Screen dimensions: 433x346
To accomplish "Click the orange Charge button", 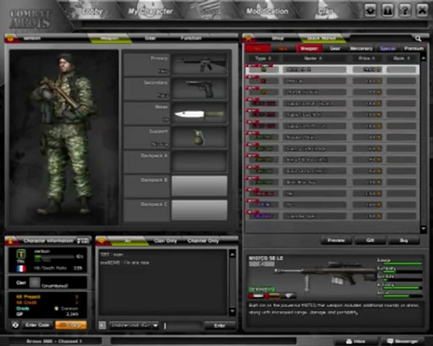I will tap(71, 325).
